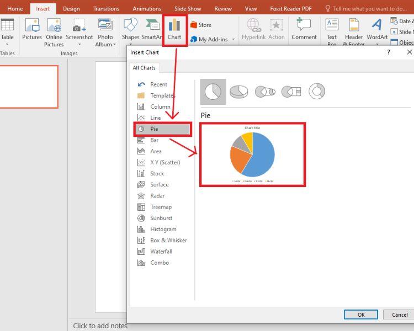Open the WordArt styles dropdown
This screenshot has width=414, height=331.
pos(378,44)
